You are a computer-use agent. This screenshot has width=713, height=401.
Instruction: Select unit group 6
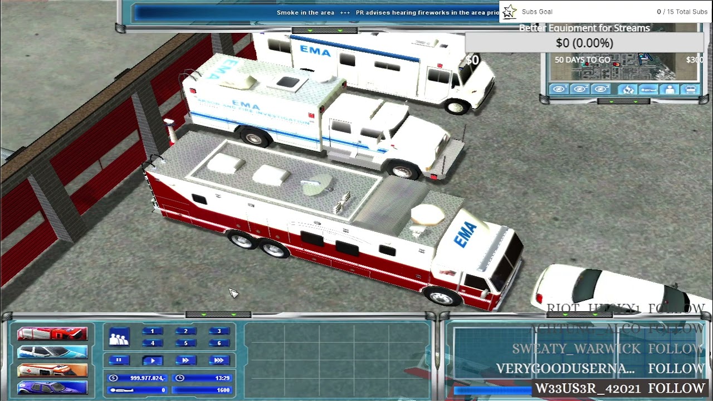tap(219, 343)
